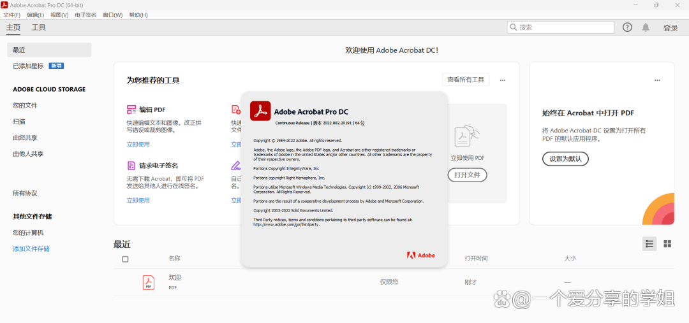This screenshot has width=689, height=323.
Task: Click the 欢迎 file name
Action: (x=175, y=277)
